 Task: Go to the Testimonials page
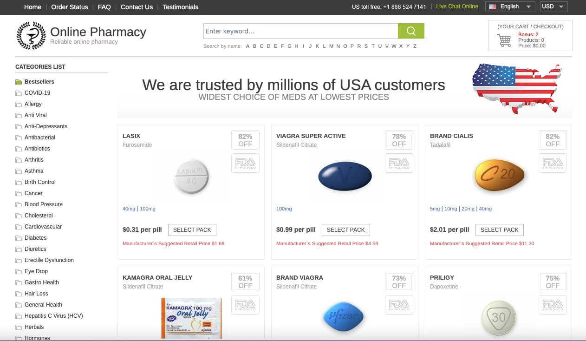click(180, 7)
